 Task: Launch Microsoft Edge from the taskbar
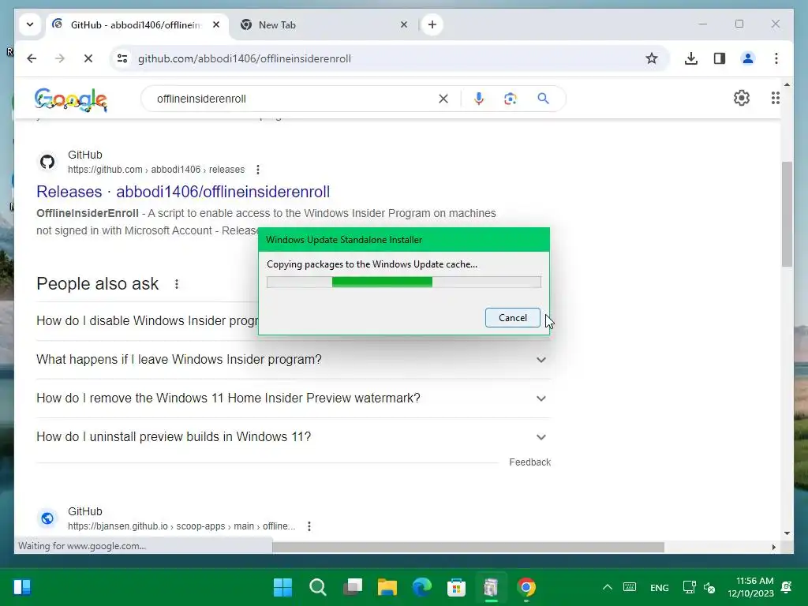421,587
